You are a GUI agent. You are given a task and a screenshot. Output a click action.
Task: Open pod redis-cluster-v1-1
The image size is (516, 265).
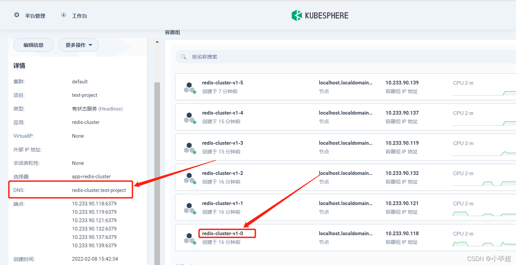click(x=223, y=203)
